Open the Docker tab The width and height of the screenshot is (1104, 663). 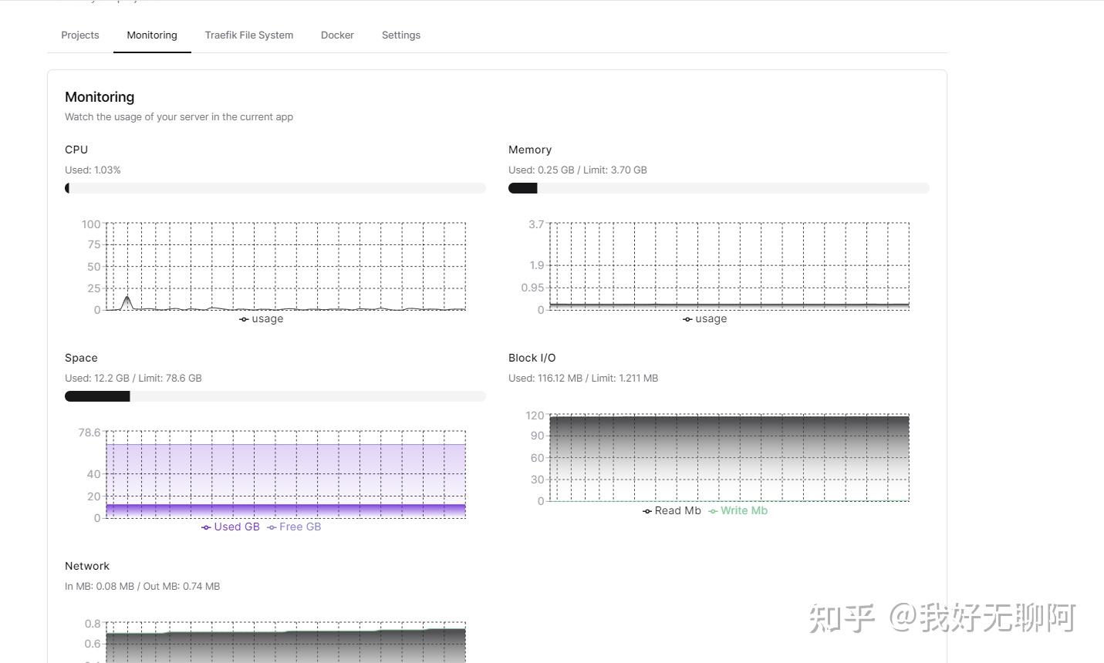click(337, 35)
